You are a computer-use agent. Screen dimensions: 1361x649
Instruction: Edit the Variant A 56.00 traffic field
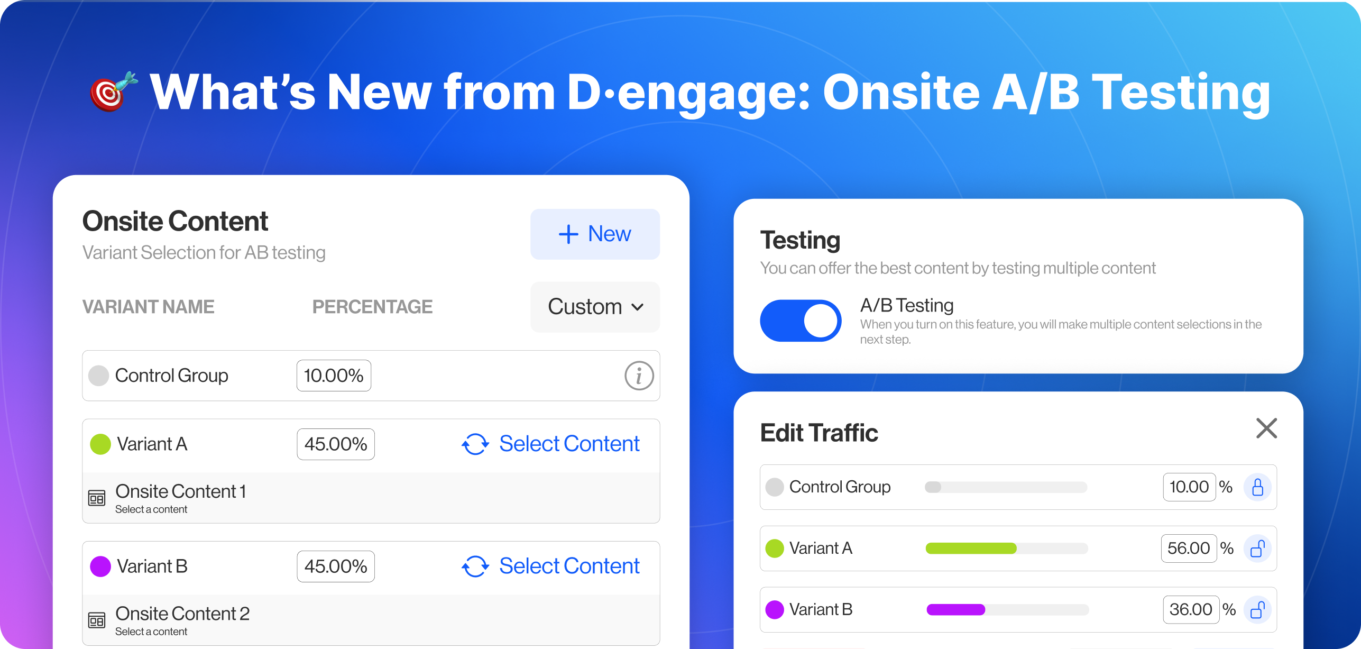[x=1189, y=548]
